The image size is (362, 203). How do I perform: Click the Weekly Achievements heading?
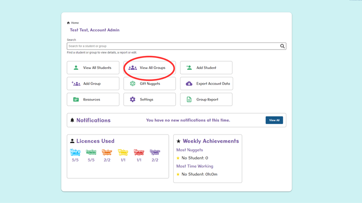pos(211,141)
